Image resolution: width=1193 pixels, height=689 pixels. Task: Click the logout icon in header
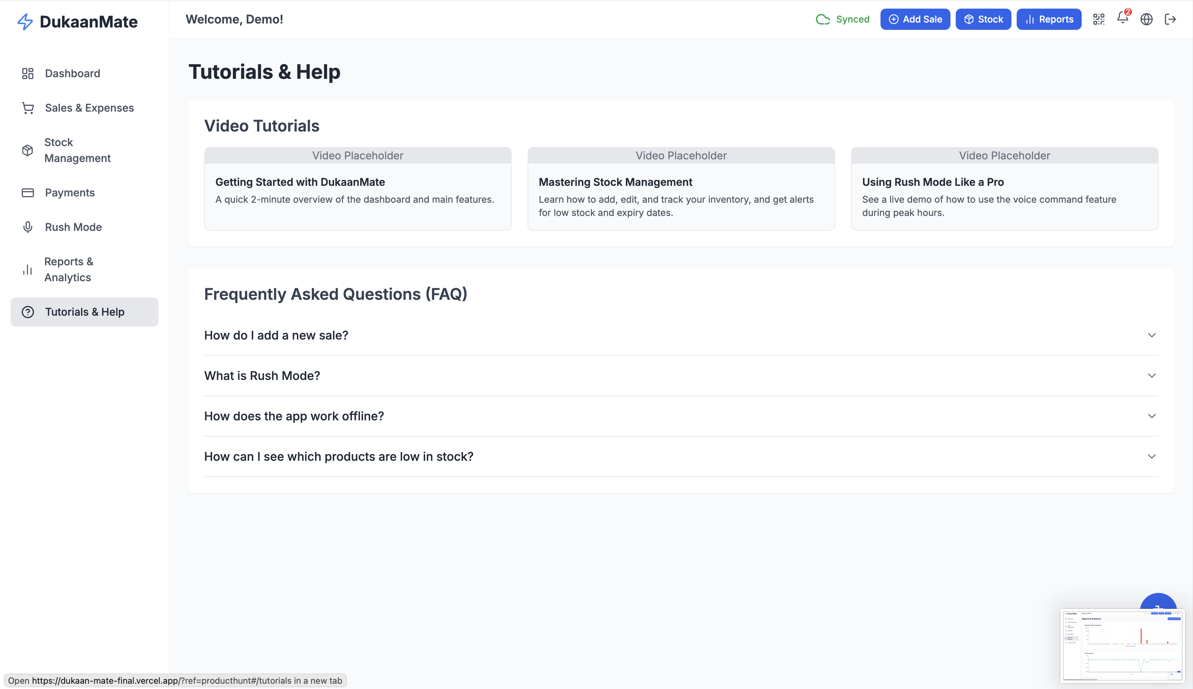[1170, 20]
